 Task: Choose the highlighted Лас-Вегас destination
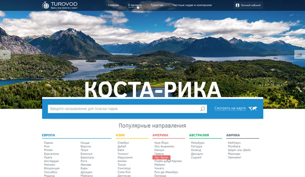pyautogui.click(x=161, y=157)
